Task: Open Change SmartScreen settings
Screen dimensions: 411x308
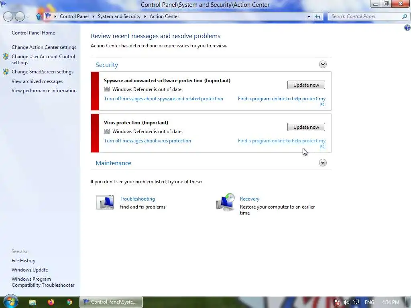Action: (x=43, y=72)
